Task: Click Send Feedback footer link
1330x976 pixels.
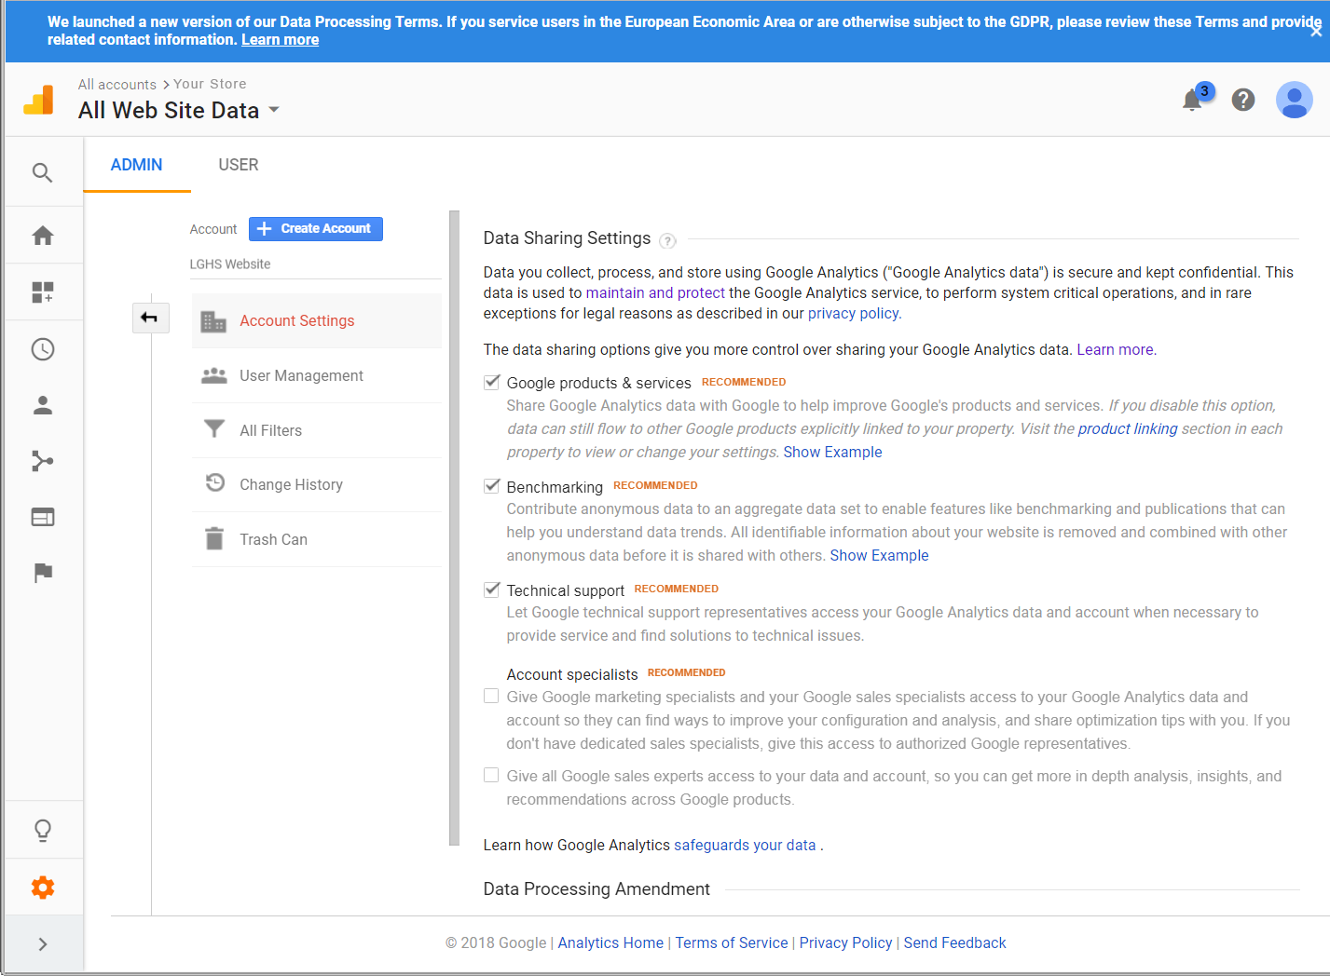Action: point(954,942)
